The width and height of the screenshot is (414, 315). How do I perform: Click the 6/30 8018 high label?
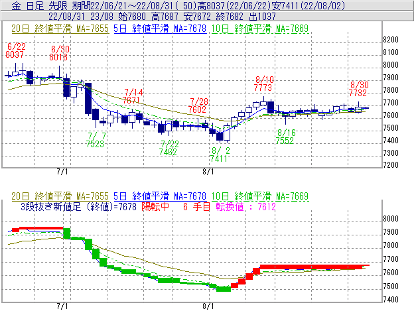pos(59,53)
